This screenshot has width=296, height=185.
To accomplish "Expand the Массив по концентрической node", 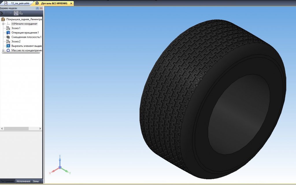I will click(3, 51).
